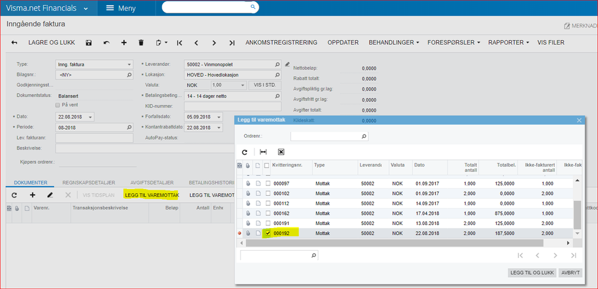Open the Kontantrabattdato date dropdown
This screenshot has width=598, height=289.
(219, 127)
